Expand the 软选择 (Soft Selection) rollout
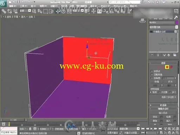The image size is (180, 135). 163,105
